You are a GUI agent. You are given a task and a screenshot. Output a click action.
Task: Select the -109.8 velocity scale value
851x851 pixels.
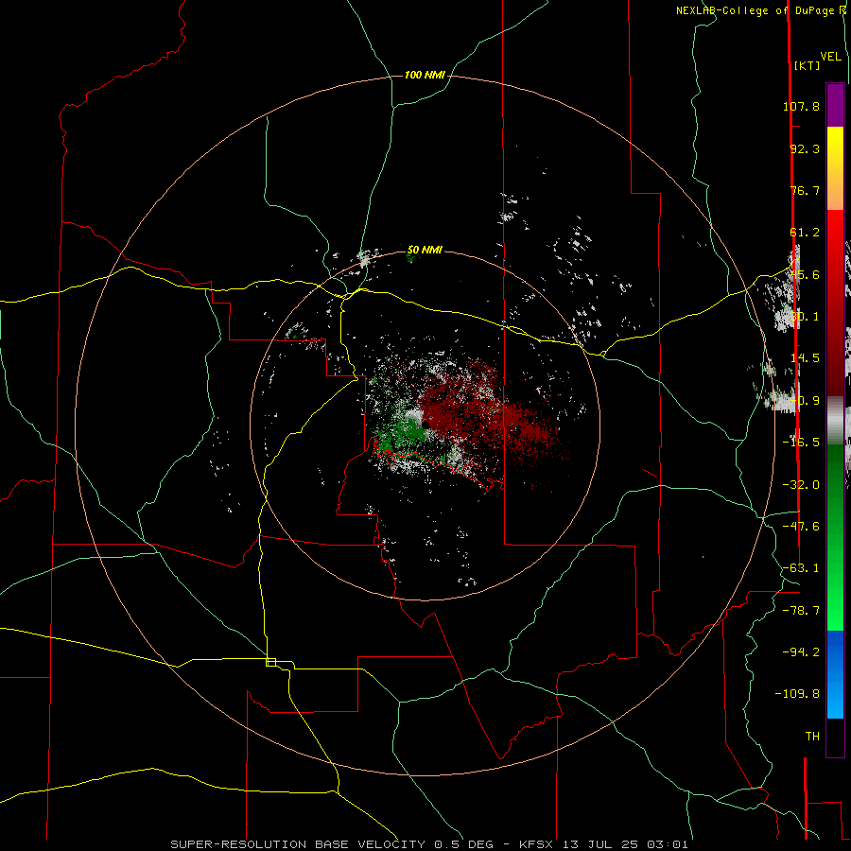point(797,694)
